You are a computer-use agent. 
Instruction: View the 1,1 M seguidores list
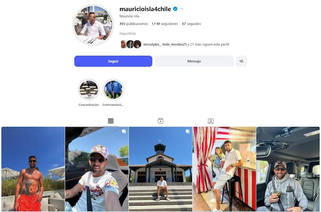tap(165, 24)
